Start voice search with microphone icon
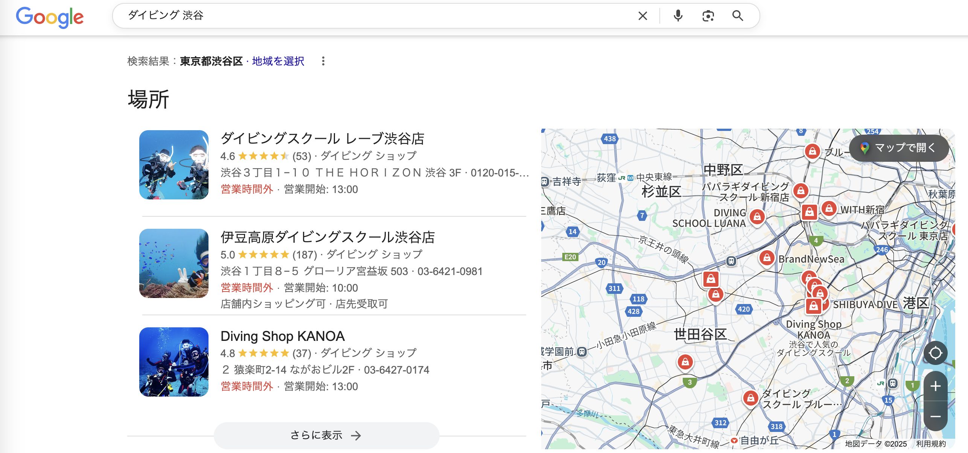 click(678, 16)
